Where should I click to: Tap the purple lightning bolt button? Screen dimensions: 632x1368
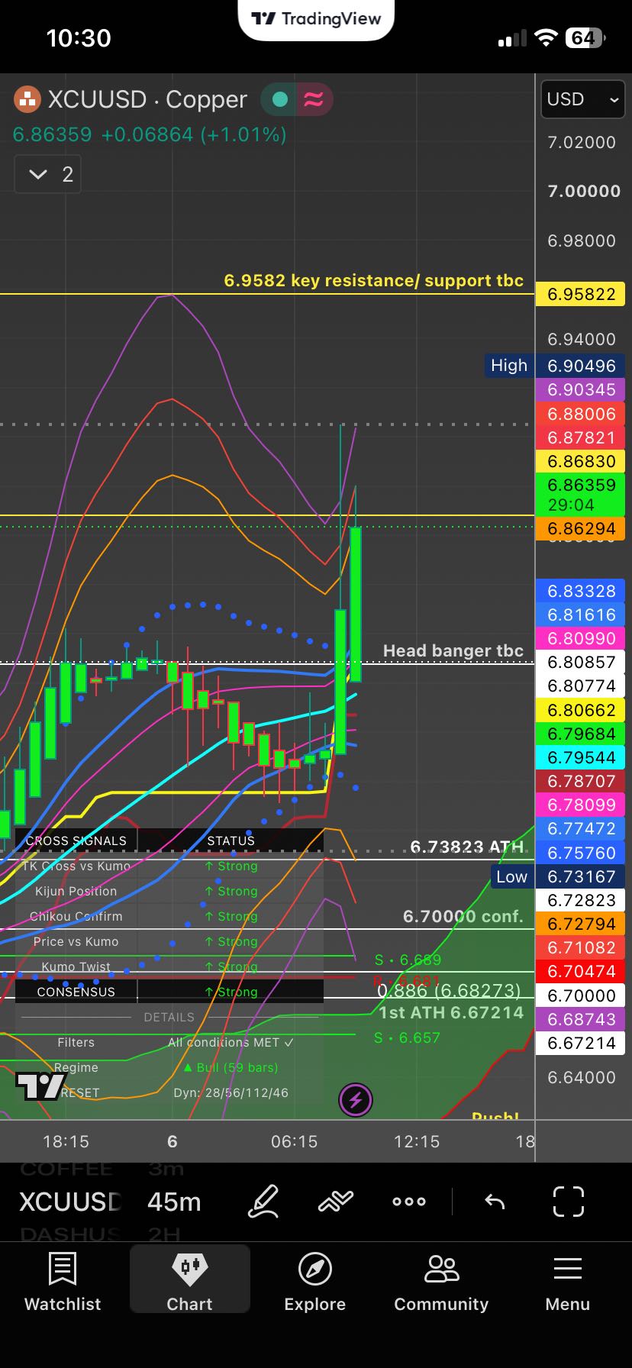coord(355,1100)
